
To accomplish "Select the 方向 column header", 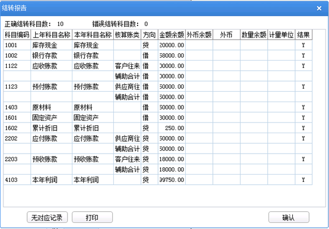I will [149, 35].
